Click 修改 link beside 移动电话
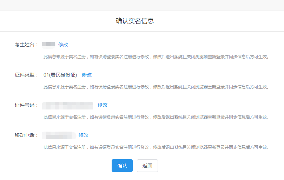Viewport: 284px width, 180px height. (84, 135)
